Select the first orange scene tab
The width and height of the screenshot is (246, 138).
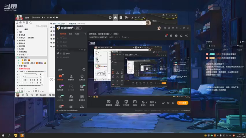point(63,34)
